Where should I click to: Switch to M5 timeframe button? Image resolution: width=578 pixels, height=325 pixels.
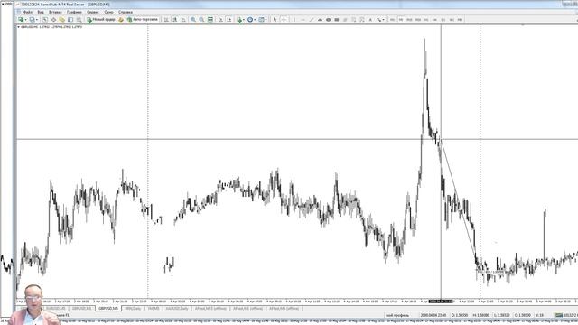(401, 20)
